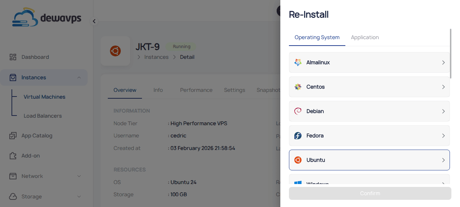
Task: Switch to the Application tab
Action: (365, 37)
